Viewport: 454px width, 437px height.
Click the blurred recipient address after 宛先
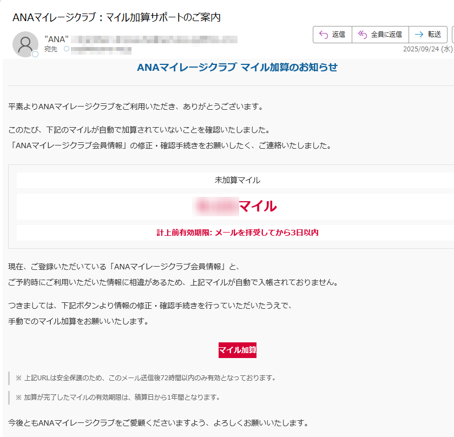tap(101, 49)
